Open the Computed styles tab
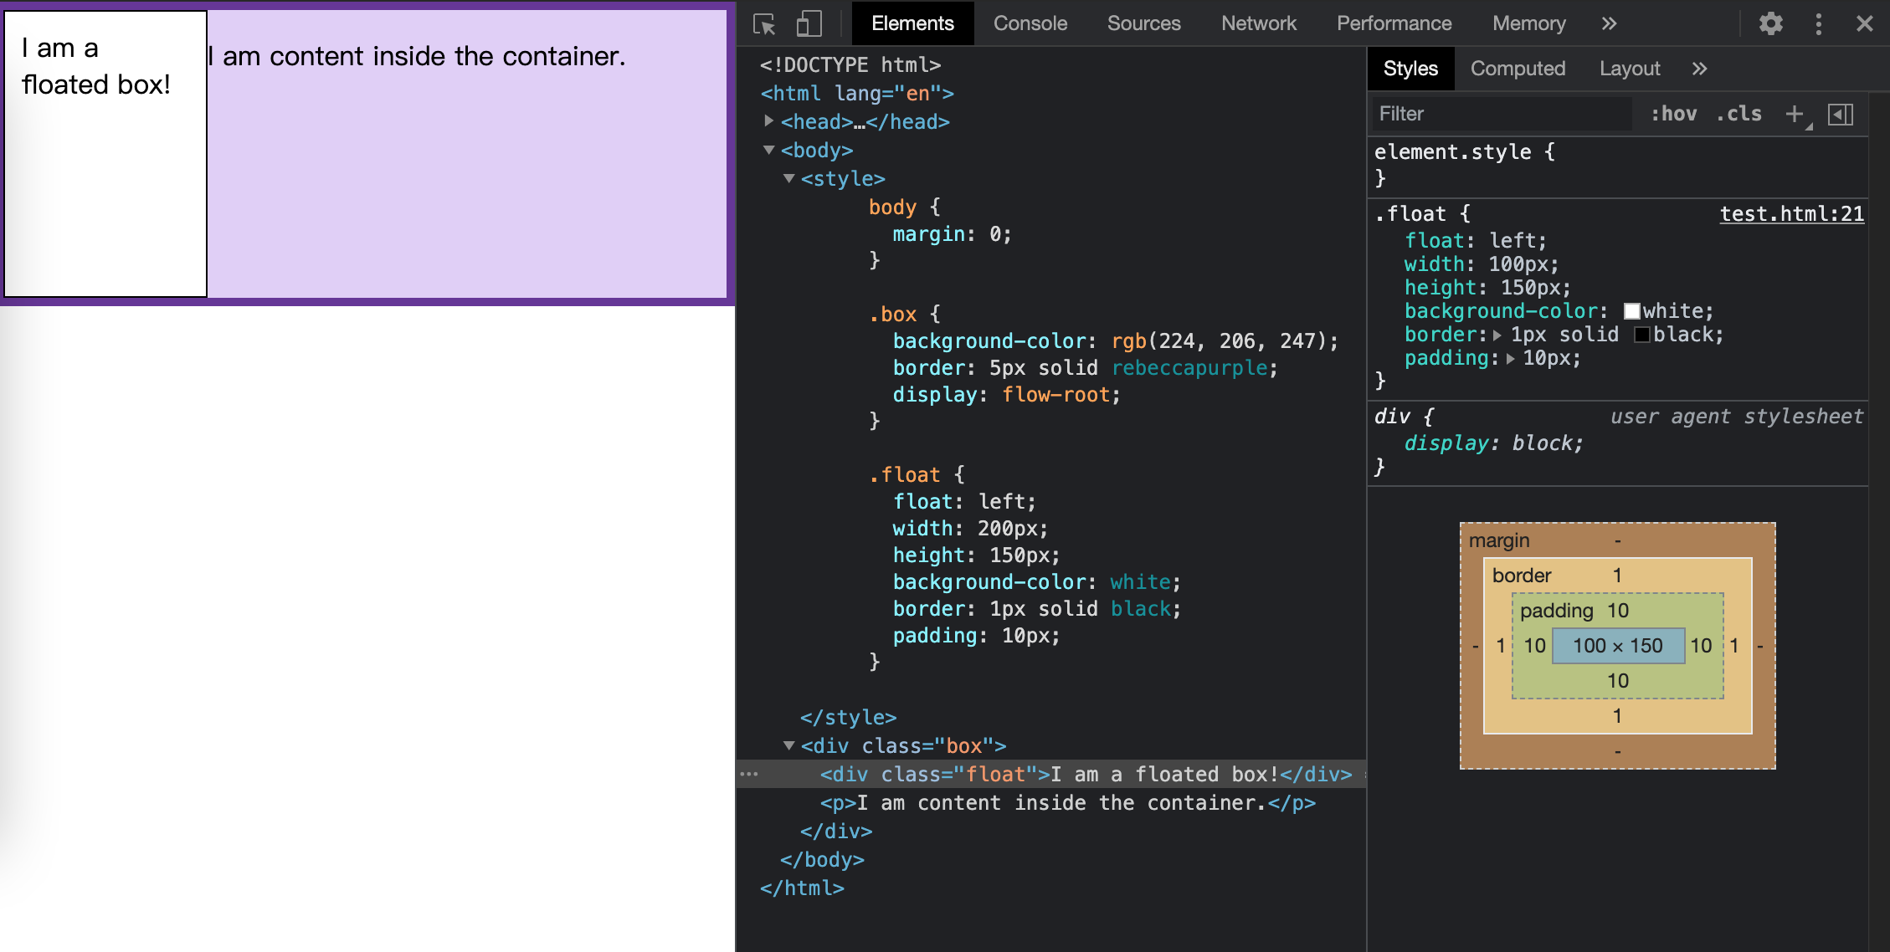This screenshot has height=952, width=1890. (1518, 69)
